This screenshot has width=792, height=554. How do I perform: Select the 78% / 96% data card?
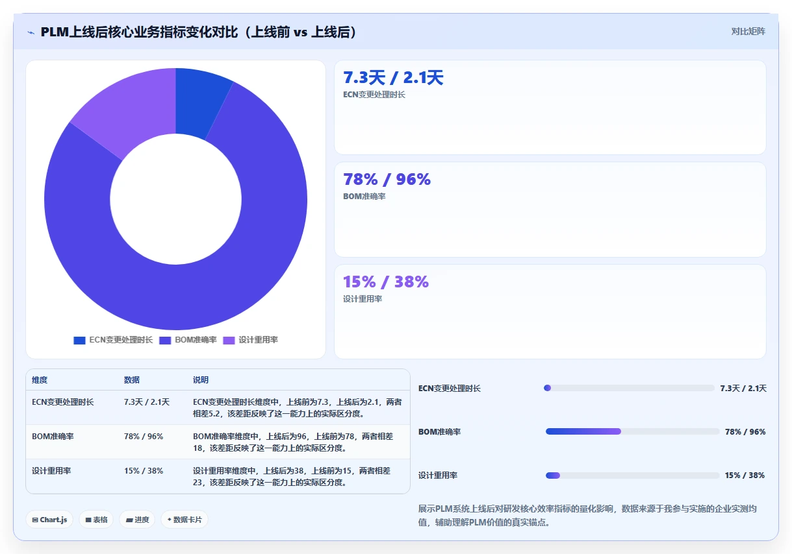point(550,210)
